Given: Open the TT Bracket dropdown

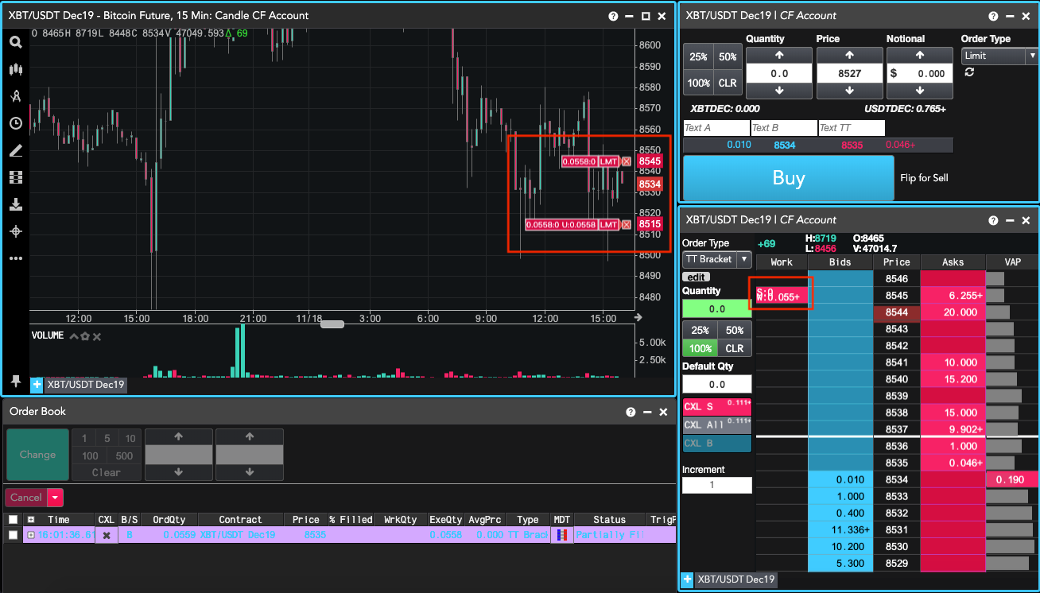Looking at the screenshot, I should tap(743, 259).
